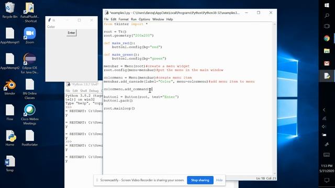Open the Format menu in the editor

(x=124, y=19)
